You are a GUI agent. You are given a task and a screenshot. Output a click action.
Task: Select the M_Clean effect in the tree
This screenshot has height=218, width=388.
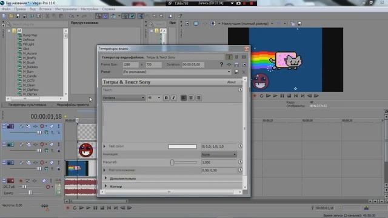click(x=29, y=85)
